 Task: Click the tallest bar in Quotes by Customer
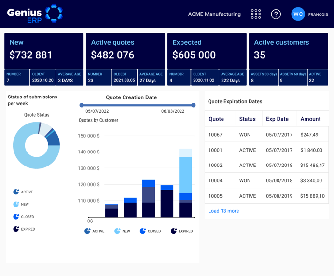point(185,183)
